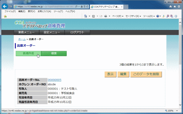Click the compatibility view icon in address bar
The image size is (183, 114).
pos(84,6)
